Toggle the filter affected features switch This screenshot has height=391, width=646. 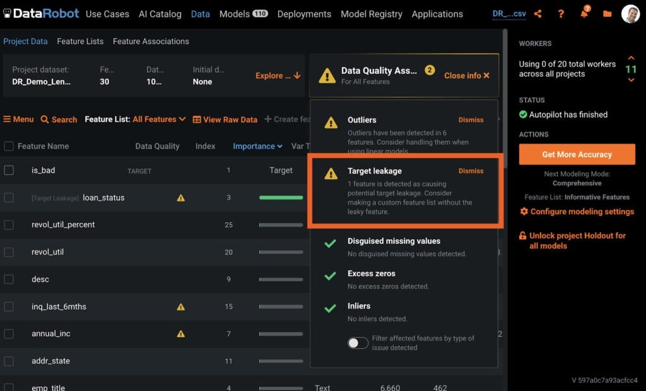pyautogui.click(x=358, y=343)
